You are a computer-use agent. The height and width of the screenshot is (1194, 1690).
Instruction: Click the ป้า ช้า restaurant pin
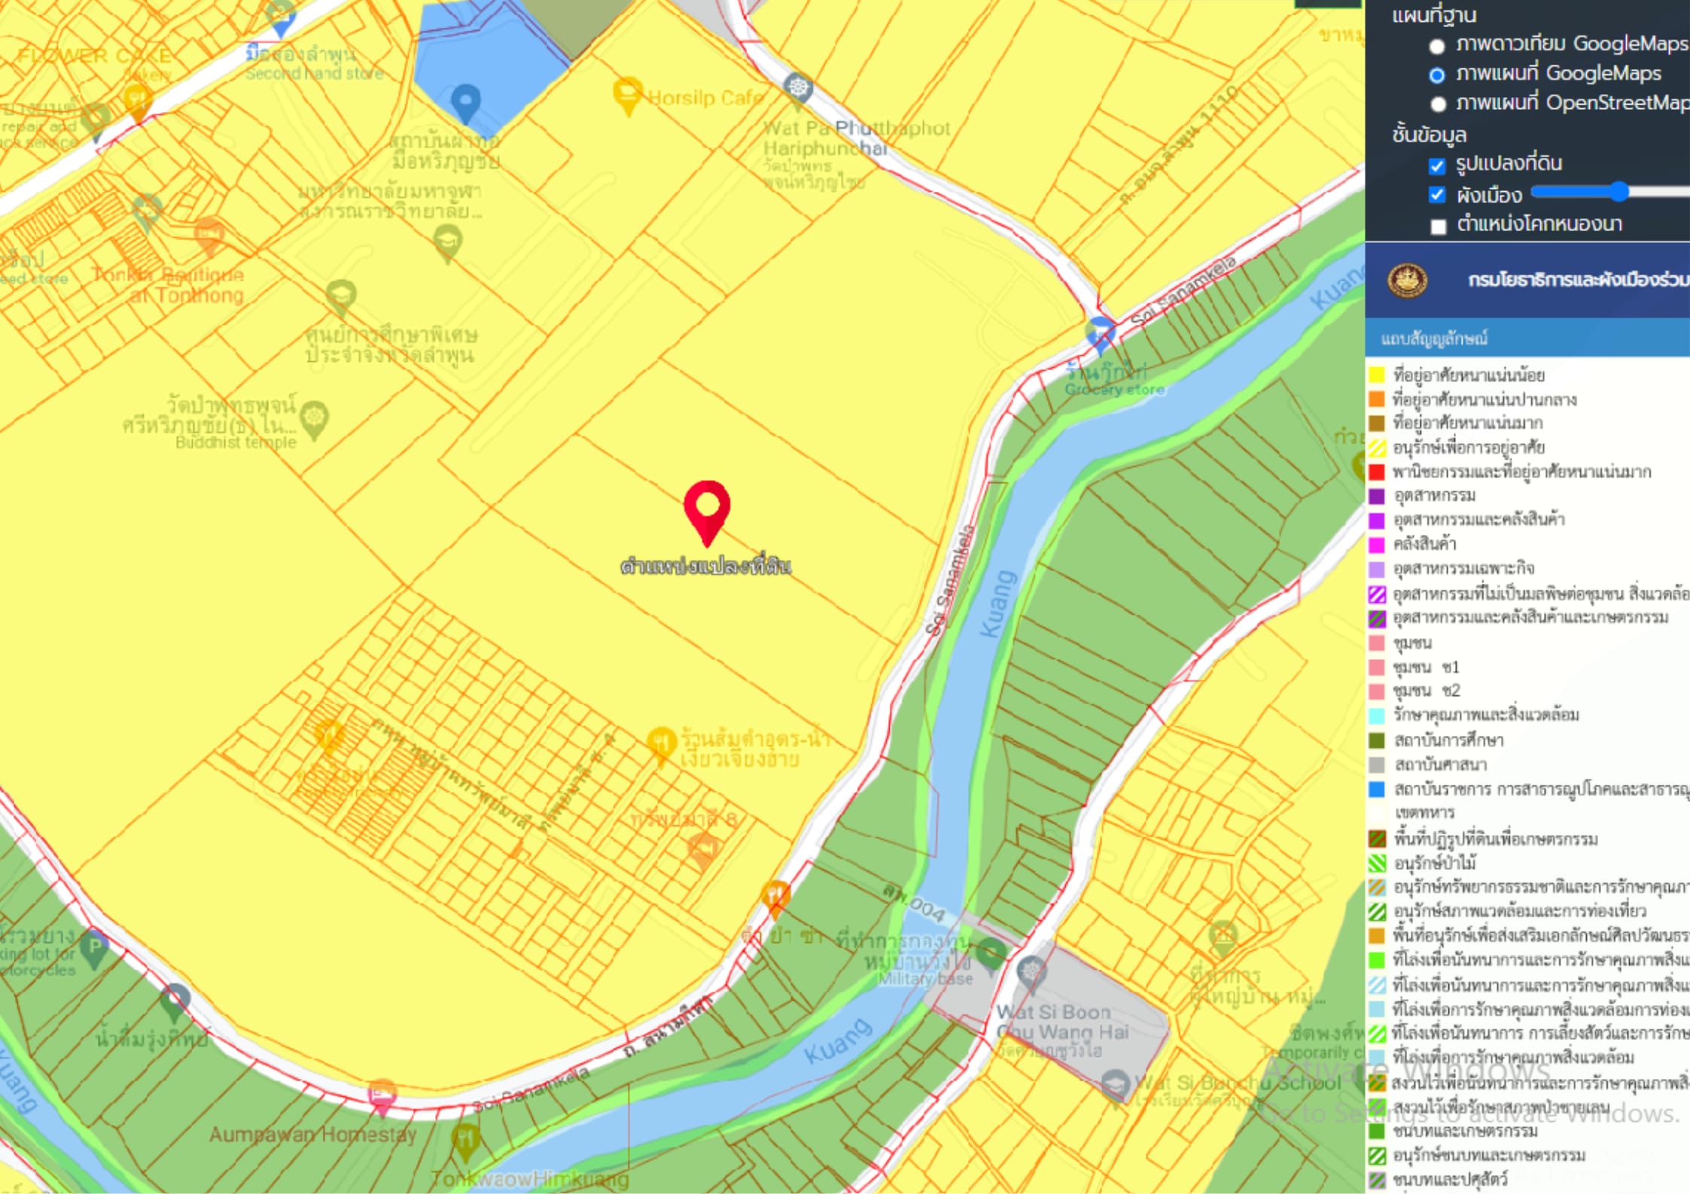point(775,900)
